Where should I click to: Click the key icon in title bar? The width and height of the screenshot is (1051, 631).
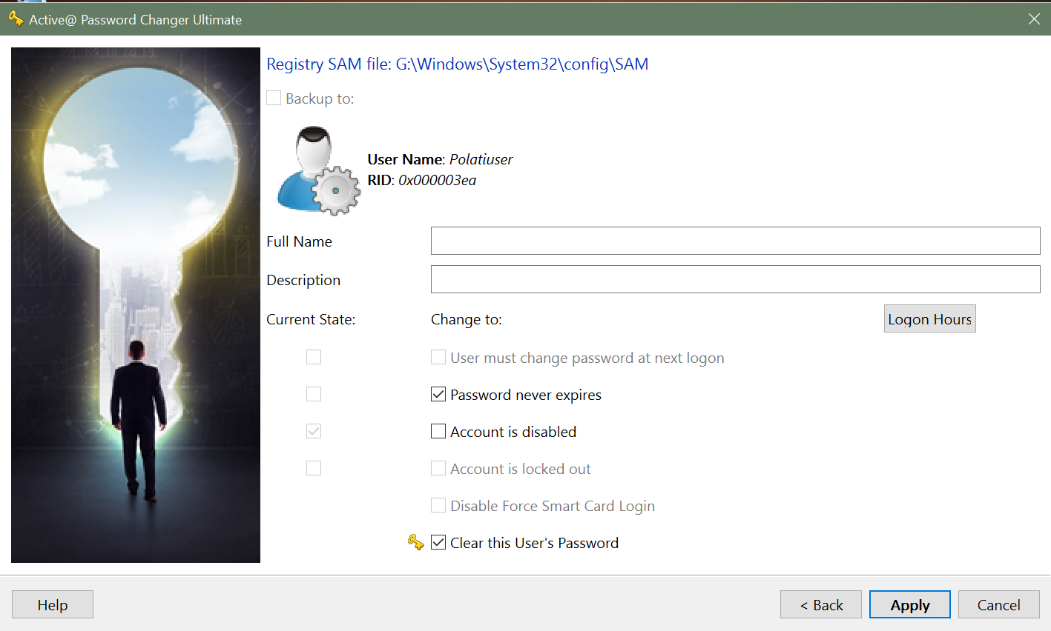click(x=16, y=19)
